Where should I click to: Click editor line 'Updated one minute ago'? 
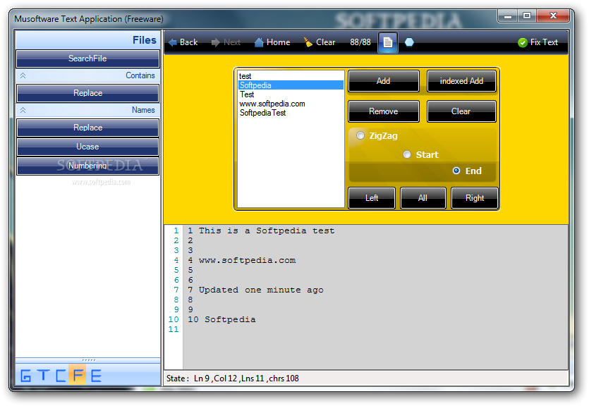pos(261,290)
